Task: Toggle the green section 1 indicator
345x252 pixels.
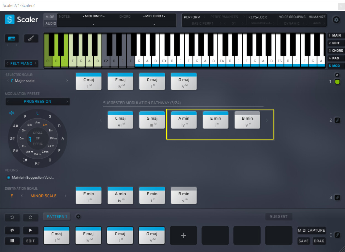Action: (x=337, y=82)
